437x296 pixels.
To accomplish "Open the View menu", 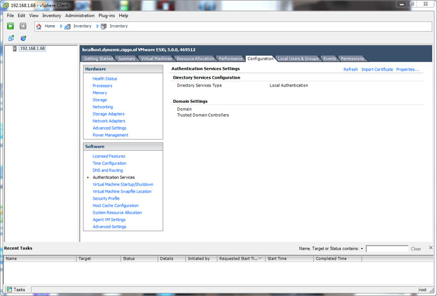I will 34,16.
